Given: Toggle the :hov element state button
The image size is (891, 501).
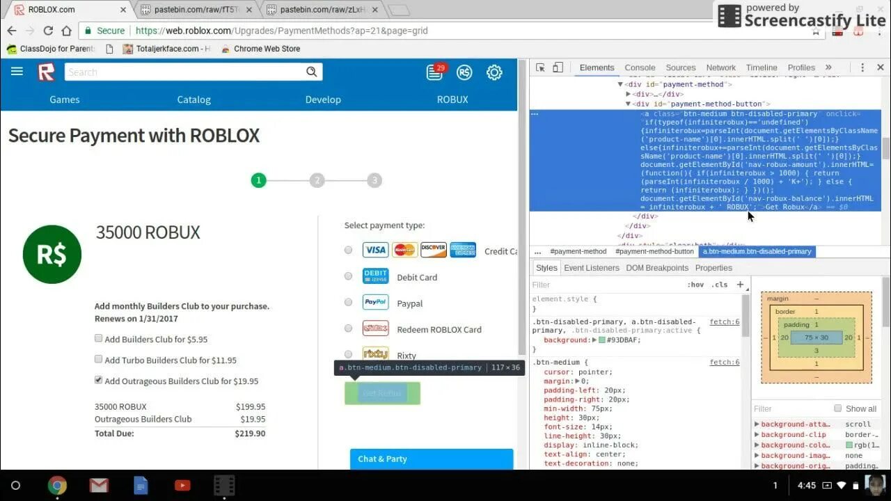Looking at the screenshot, I should [695, 285].
